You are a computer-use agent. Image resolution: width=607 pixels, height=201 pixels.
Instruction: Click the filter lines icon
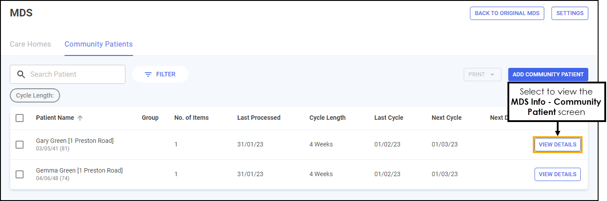(148, 75)
